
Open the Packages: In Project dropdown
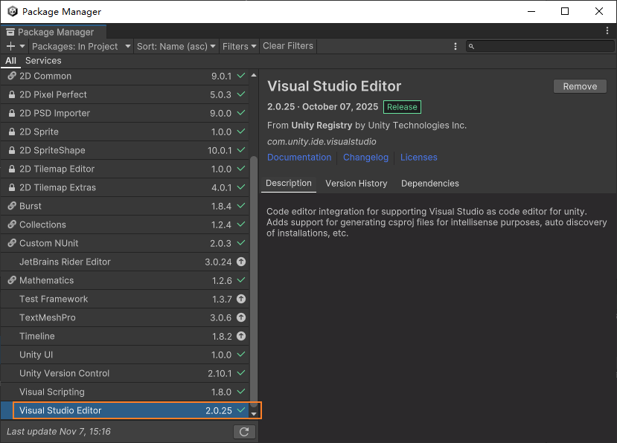81,46
